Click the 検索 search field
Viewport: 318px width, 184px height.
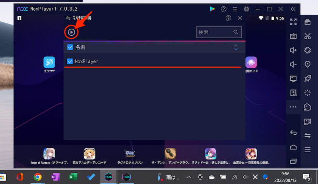click(216, 32)
